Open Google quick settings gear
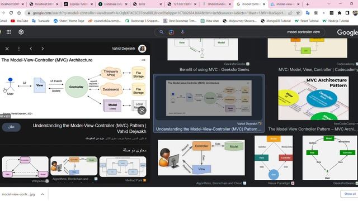Screen dimensions: 358x201 tap(21, 32)
